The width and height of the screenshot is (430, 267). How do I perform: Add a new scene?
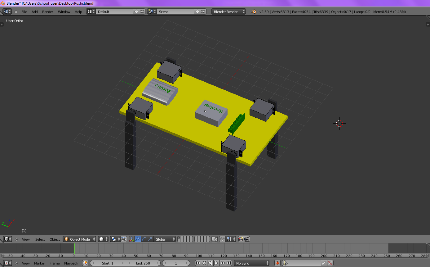coord(197,11)
